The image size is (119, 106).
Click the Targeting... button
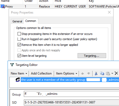[92, 56]
